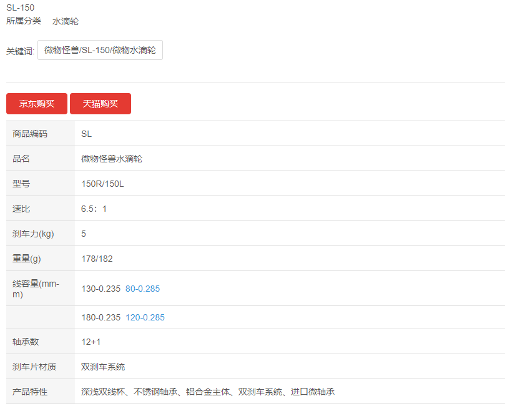505x411 pixels.
Task: Select the 180-0.235 line capacity value
Action: tap(101, 317)
